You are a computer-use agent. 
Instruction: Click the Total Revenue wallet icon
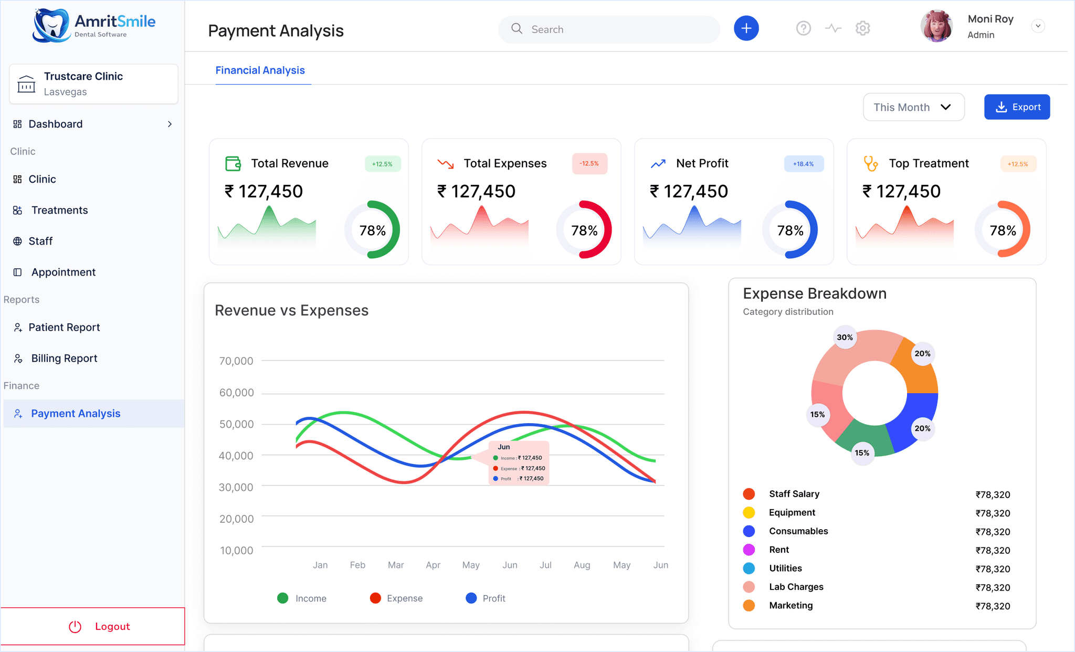[233, 163]
